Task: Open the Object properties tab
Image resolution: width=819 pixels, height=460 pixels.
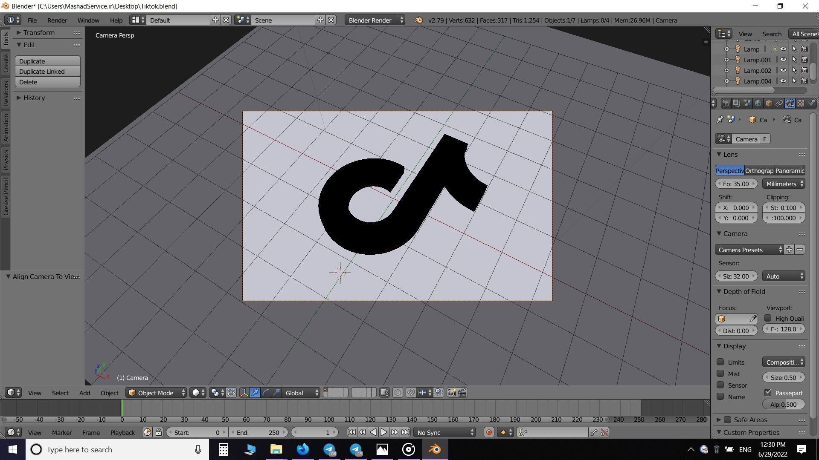Action: 768,103
